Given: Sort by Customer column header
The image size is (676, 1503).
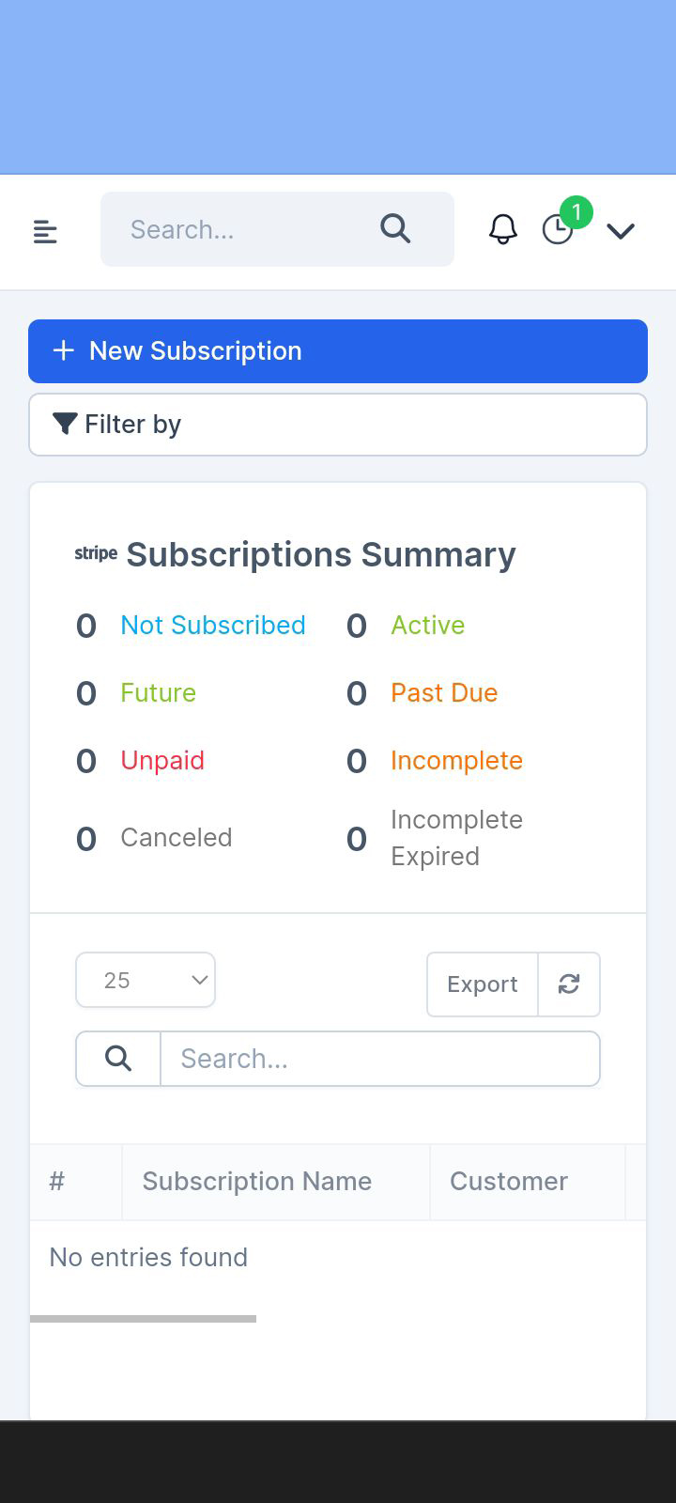Looking at the screenshot, I should 509,1181.
